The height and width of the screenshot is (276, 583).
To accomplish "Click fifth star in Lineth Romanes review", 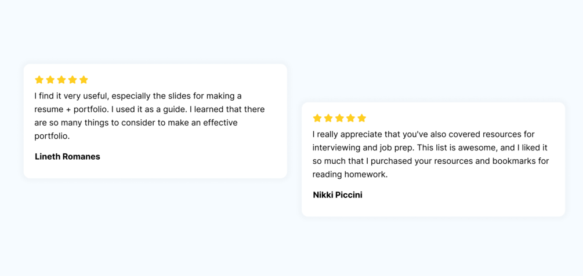I will [x=84, y=80].
